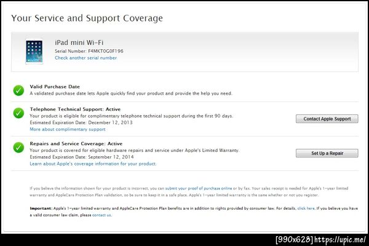Follow the click here consumer law link
The height and width of the screenshot is (246, 369).
(306, 208)
